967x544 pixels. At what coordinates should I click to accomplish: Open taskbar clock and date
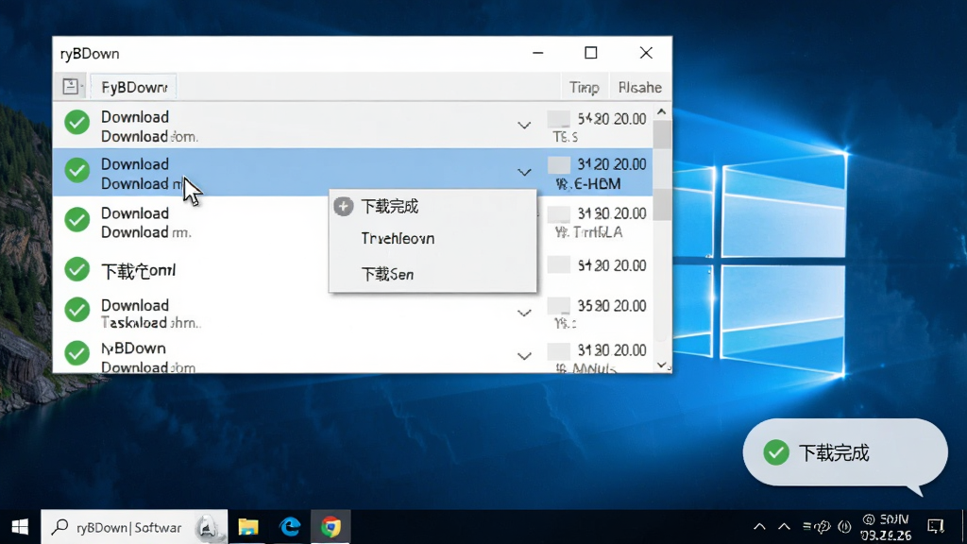pos(886,527)
